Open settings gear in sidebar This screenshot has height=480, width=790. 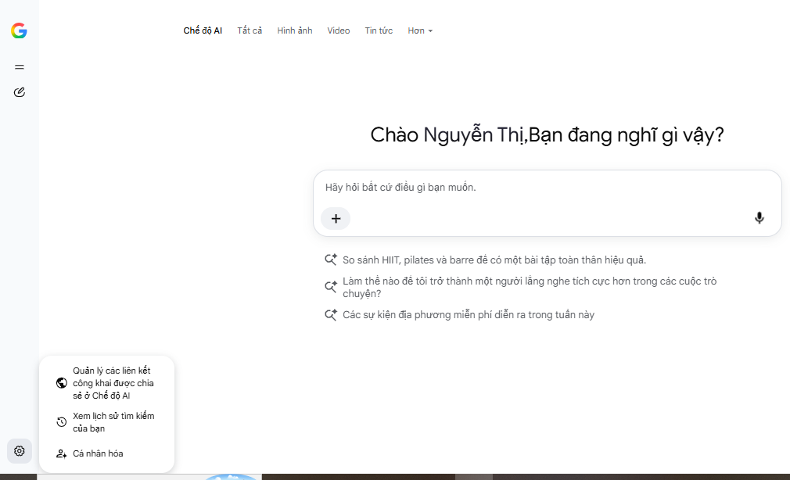coord(19,451)
